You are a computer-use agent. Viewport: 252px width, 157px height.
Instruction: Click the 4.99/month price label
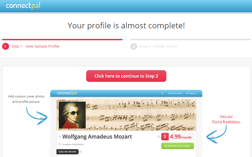(x=181, y=137)
